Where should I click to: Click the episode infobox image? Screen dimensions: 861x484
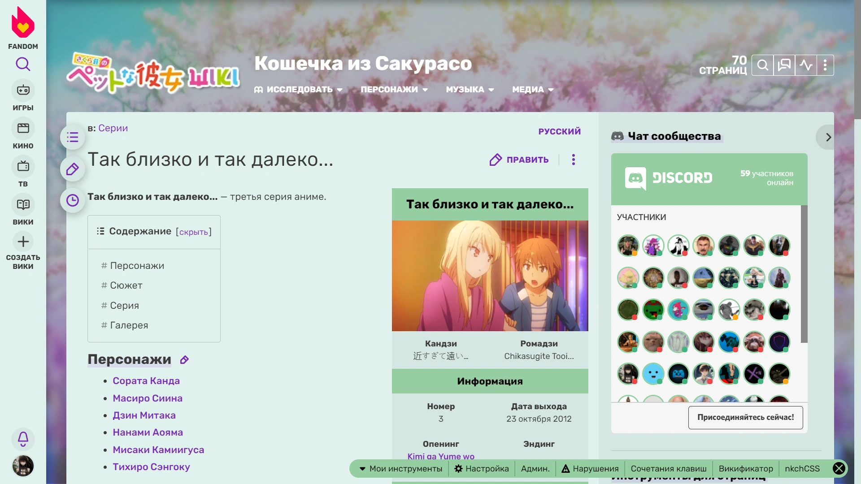[490, 276]
